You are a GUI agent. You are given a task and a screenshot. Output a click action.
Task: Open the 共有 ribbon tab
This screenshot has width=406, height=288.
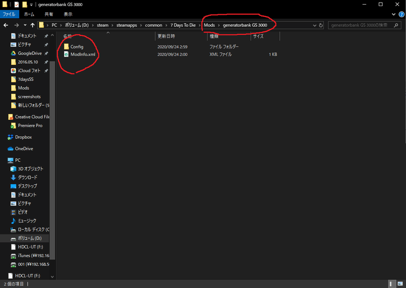(48, 14)
